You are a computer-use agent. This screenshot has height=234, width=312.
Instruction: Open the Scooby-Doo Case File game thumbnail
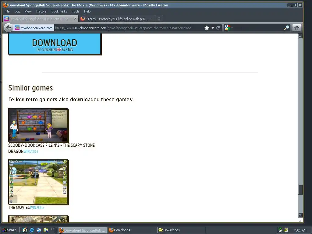click(x=38, y=125)
